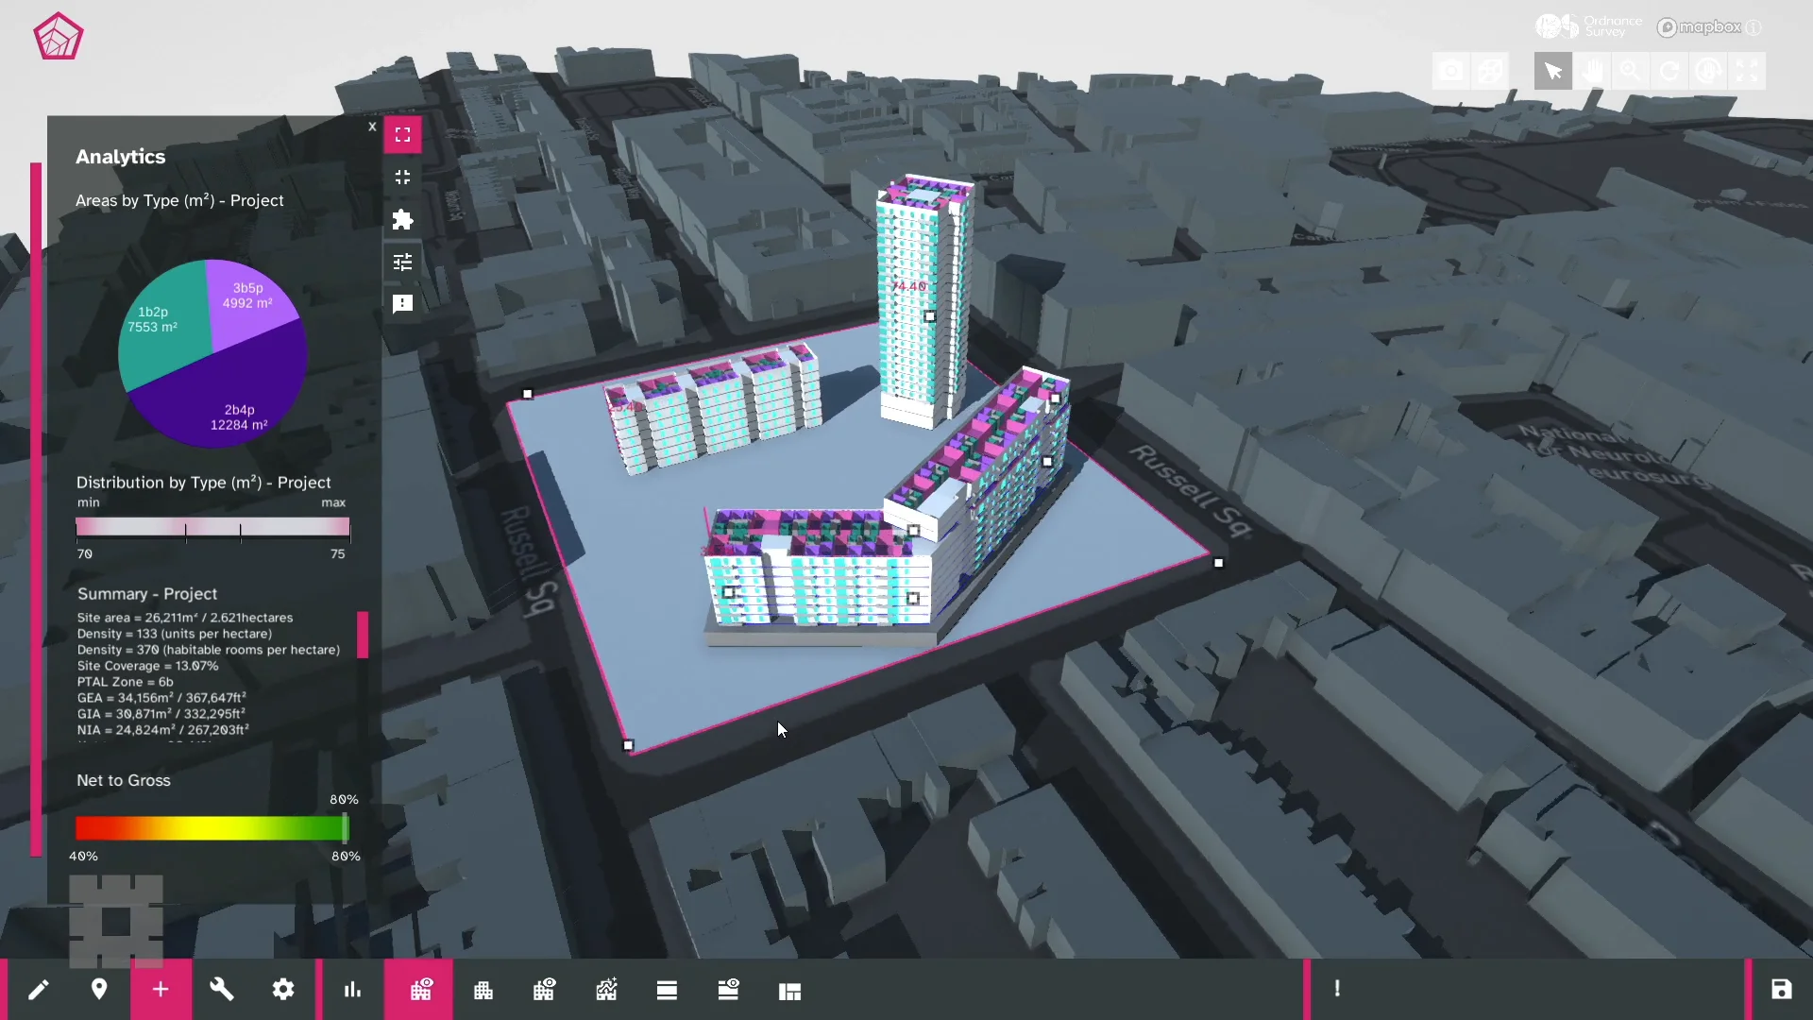Screen dimensions: 1813x1020
Task: Close the Analytics panel
Action: pyautogui.click(x=372, y=127)
